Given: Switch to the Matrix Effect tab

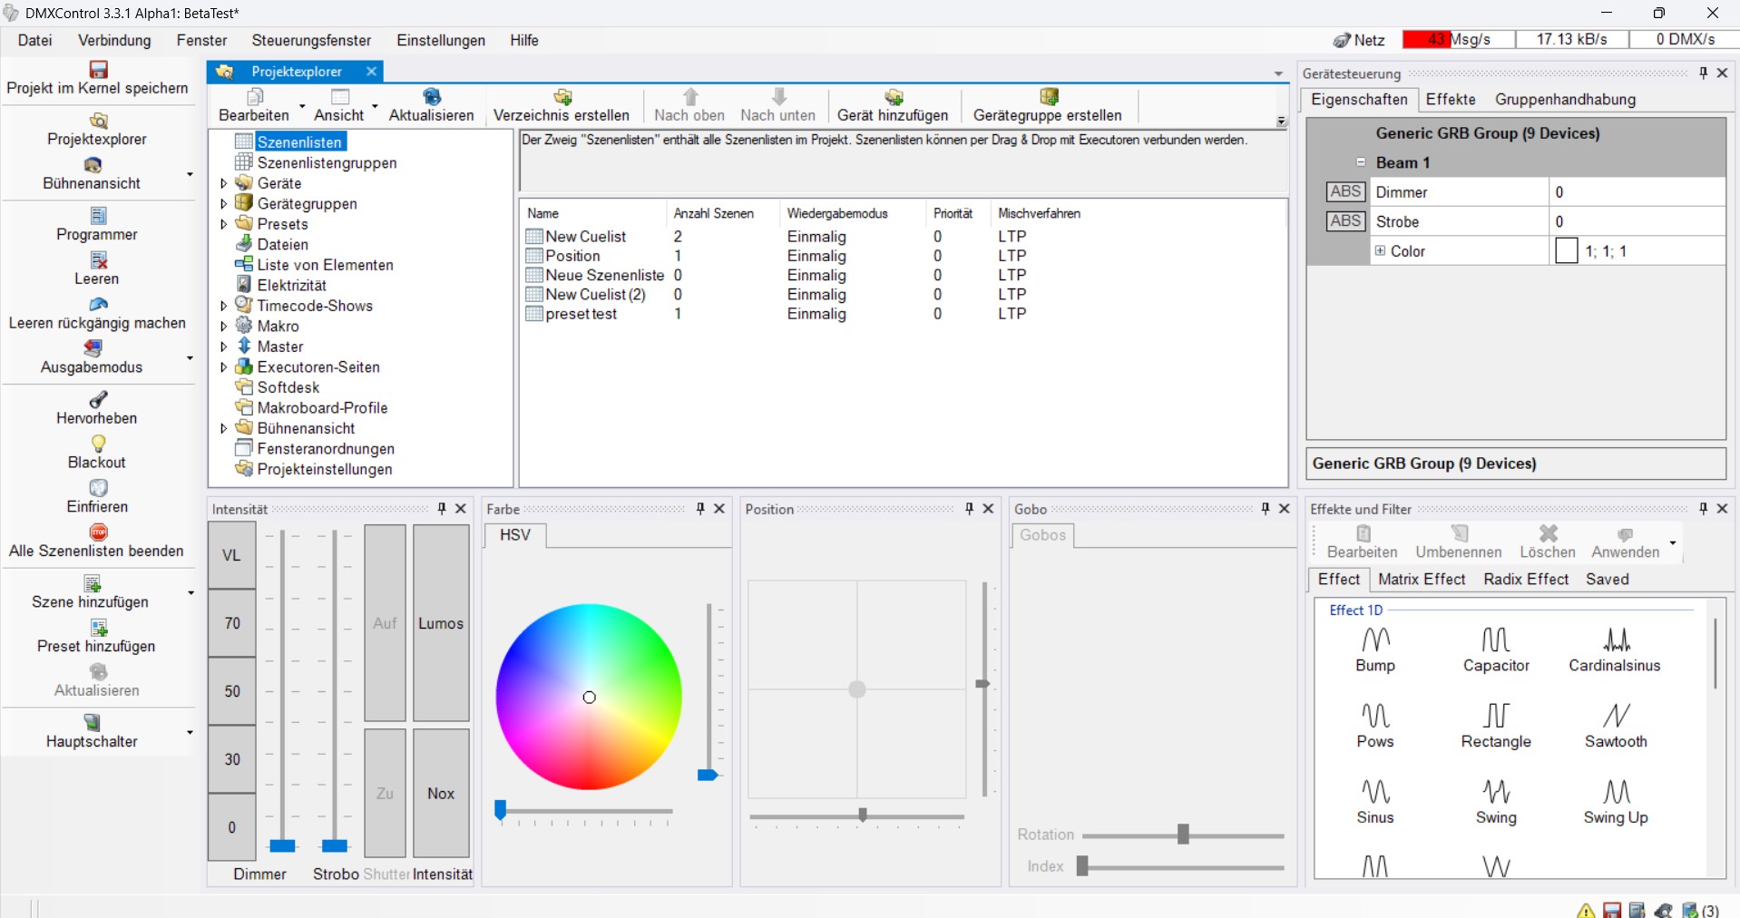Looking at the screenshot, I should pyautogui.click(x=1421, y=580).
